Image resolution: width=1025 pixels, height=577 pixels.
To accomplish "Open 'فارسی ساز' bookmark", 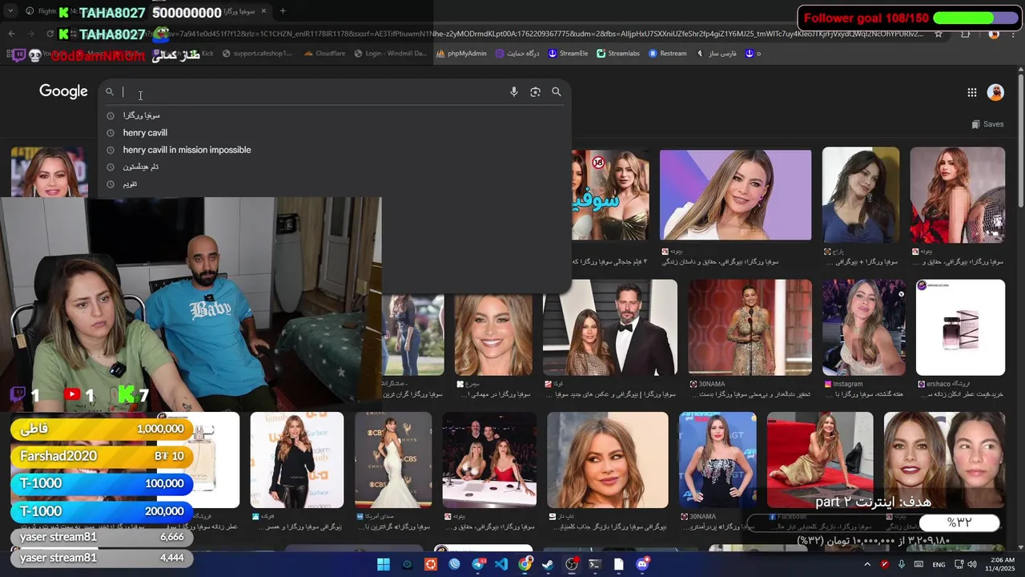I will (716, 54).
